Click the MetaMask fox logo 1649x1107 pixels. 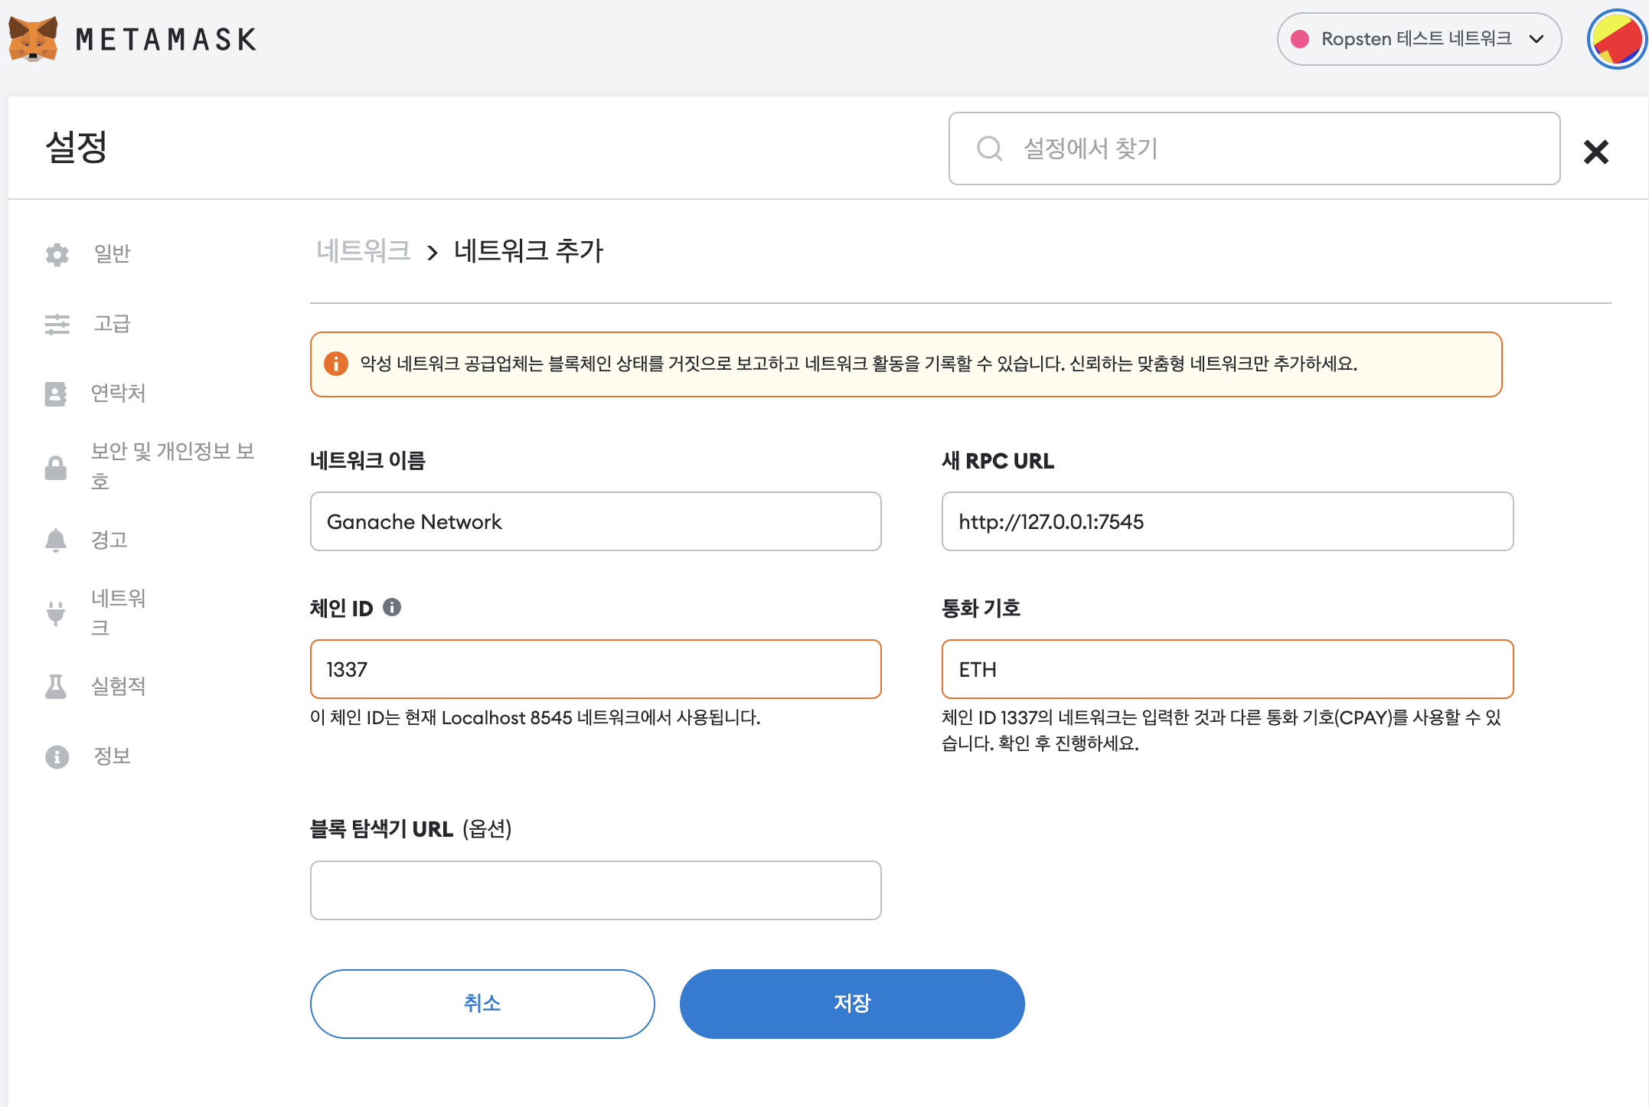point(33,38)
